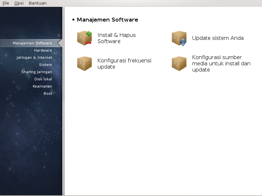Click the Manajemen Software heading text
Screen dimensions: 262x196
tap(107, 20)
